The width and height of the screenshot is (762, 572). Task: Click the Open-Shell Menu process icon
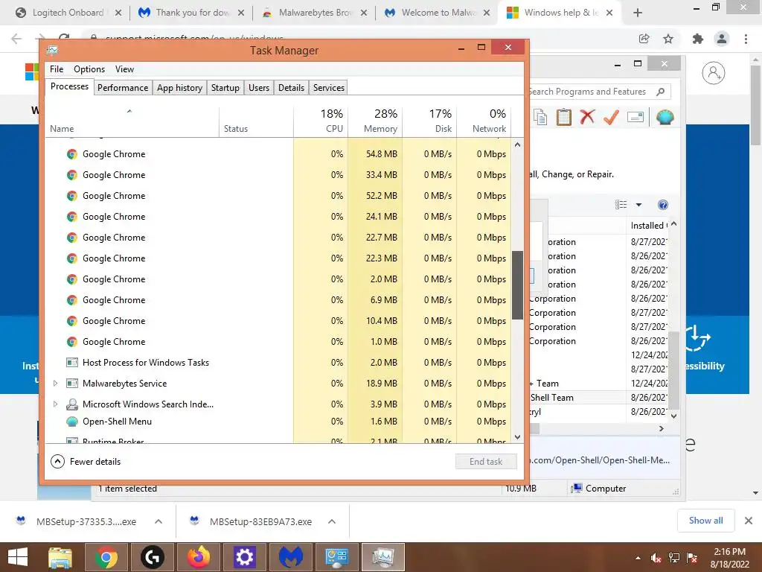tap(72, 422)
